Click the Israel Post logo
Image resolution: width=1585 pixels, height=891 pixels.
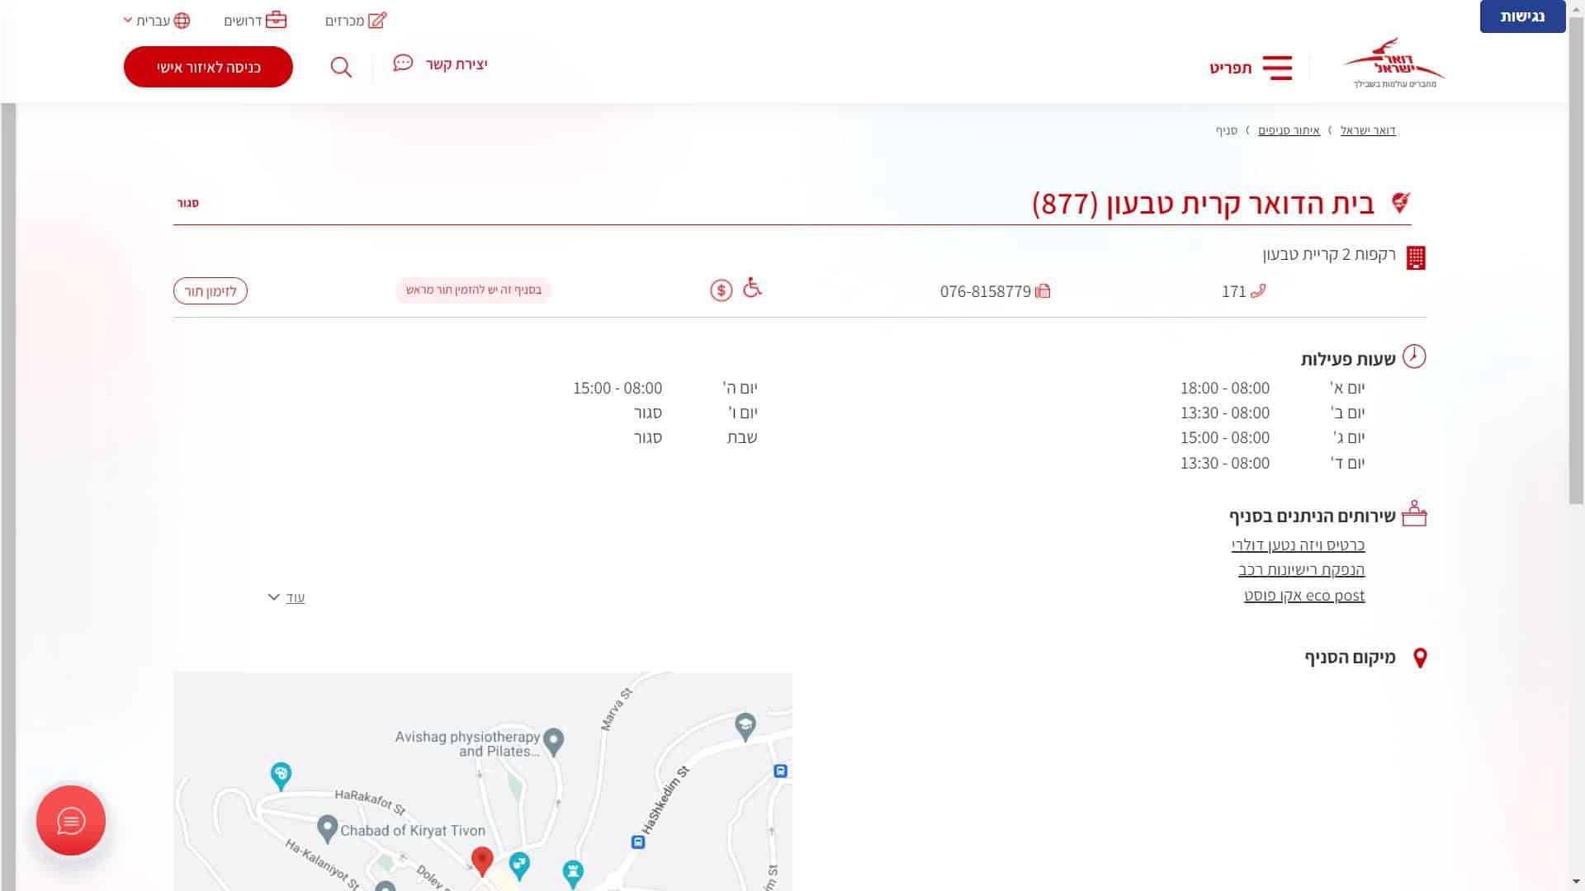coord(1394,64)
